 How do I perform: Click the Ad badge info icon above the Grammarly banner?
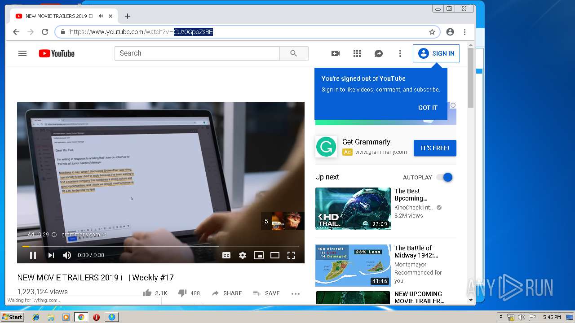pyautogui.click(x=453, y=105)
